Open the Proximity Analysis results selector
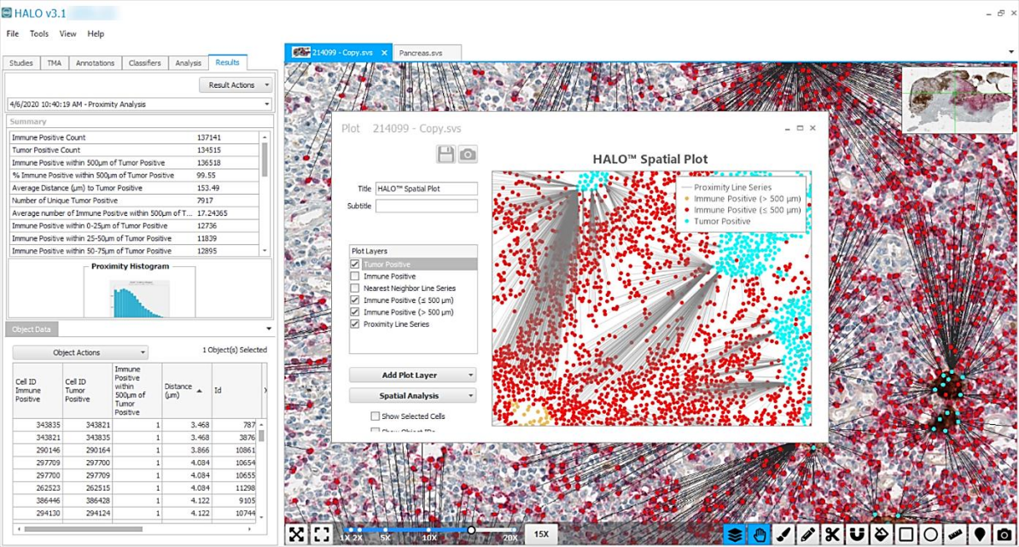Viewport: 1019px width, 547px height. (x=139, y=104)
